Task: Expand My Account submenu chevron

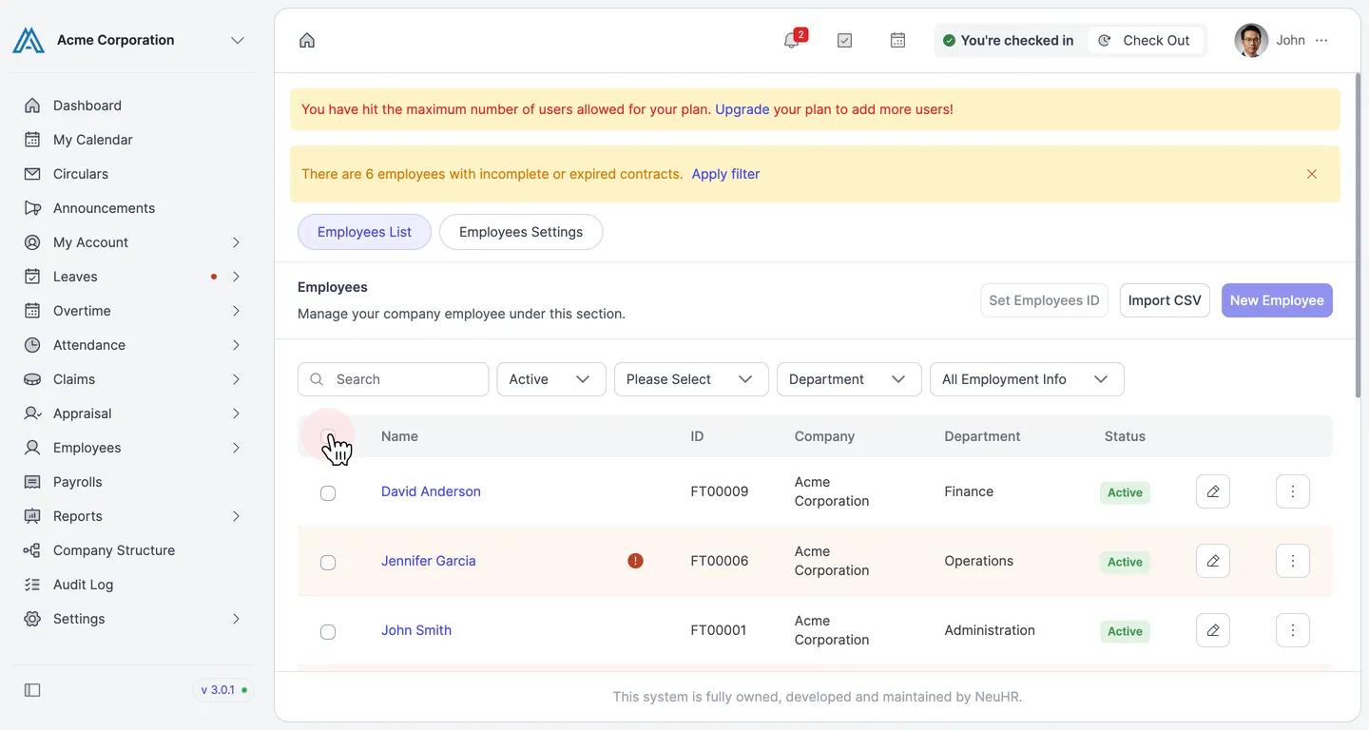Action: tap(236, 242)
